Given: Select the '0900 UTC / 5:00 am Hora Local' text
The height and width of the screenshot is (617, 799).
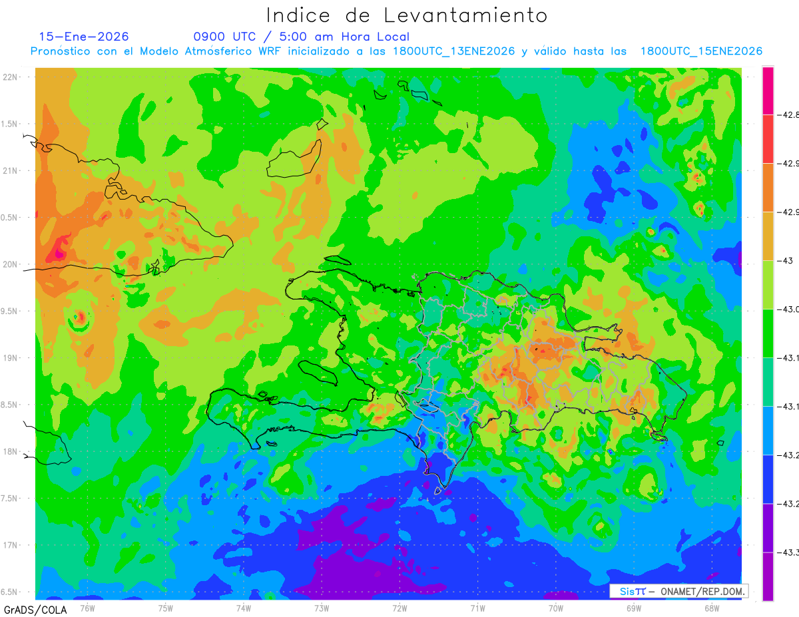Looking at the screenshot, I should click(301, 37).
